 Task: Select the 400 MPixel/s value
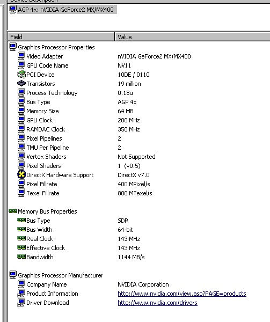134,184
